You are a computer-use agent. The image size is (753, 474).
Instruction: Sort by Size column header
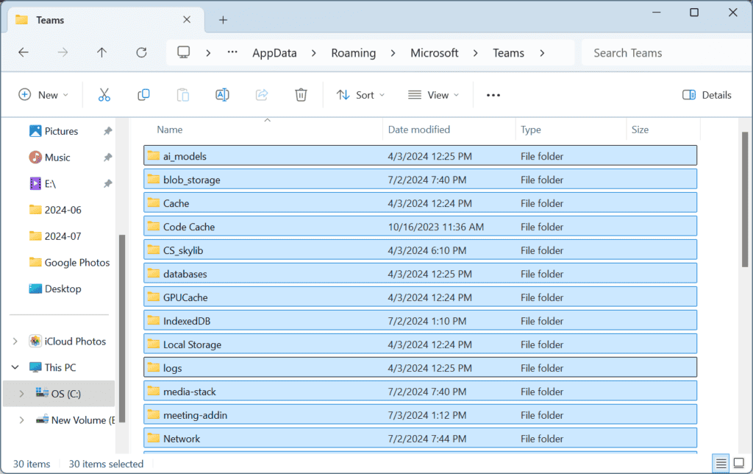(x=640, y=130)
